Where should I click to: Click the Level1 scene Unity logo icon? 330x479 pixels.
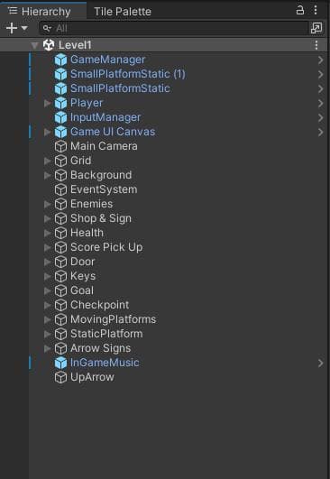tap(49, 45)
